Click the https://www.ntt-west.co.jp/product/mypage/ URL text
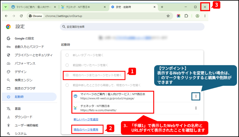 108,98
